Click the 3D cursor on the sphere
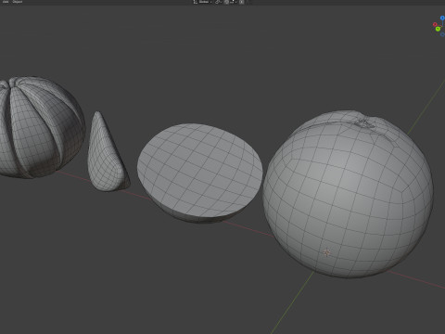The height and width of the screenshot is (334, 445). (326, 253)
